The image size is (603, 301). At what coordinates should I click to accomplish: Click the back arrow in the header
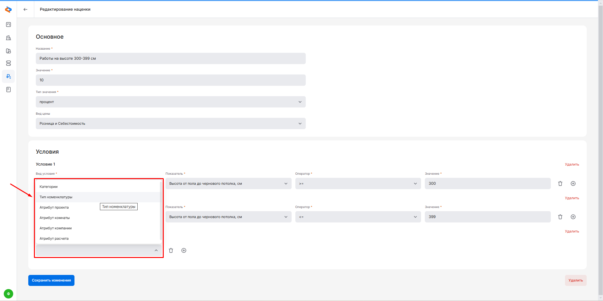click(25, 9)
